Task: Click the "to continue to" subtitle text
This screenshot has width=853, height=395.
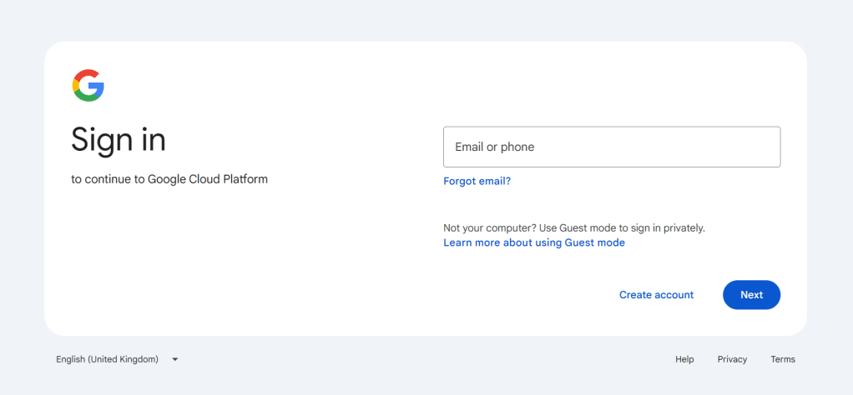Action: [109, 179]
